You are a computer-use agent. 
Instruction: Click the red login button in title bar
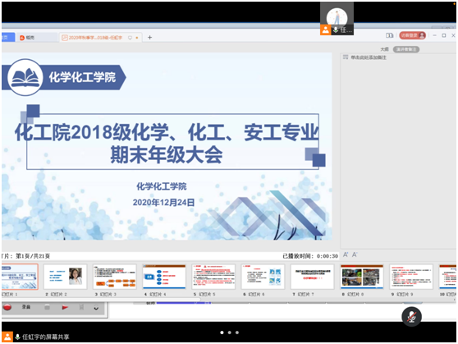pyautogui.click(x=412, y=35)
